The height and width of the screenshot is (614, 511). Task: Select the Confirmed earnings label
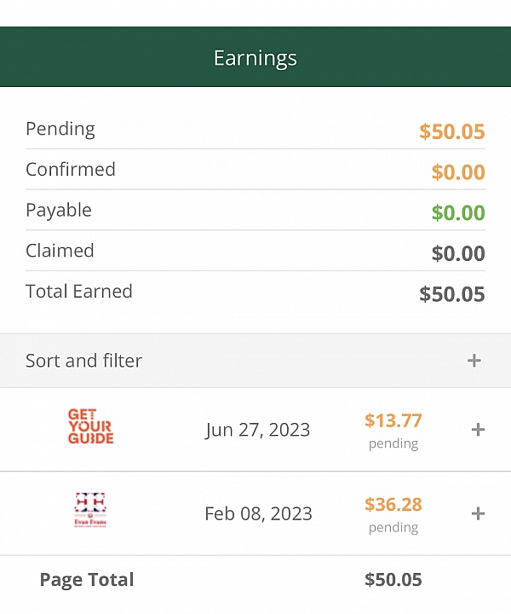point(71,169)
